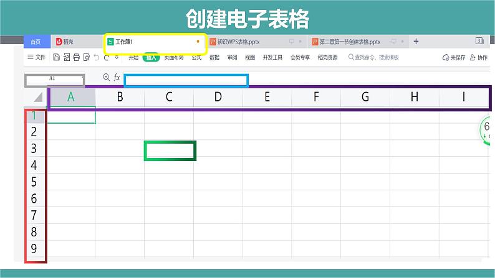This screenshot has height=278, width=495.
Task: Open the 公式 ribbon tab
Action: point(196,57)
